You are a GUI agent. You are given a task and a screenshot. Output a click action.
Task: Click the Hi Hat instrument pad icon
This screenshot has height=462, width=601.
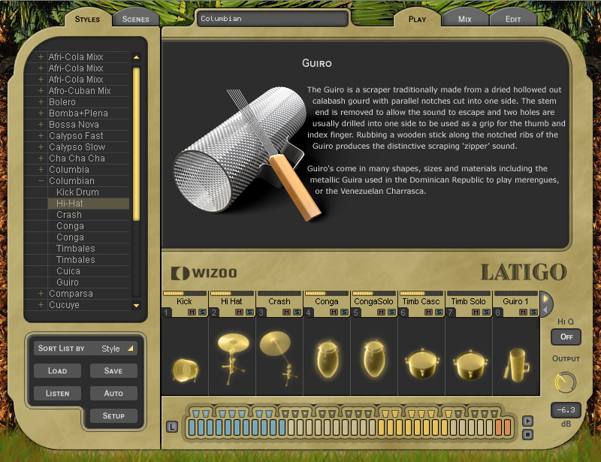[x=233, y=358]
